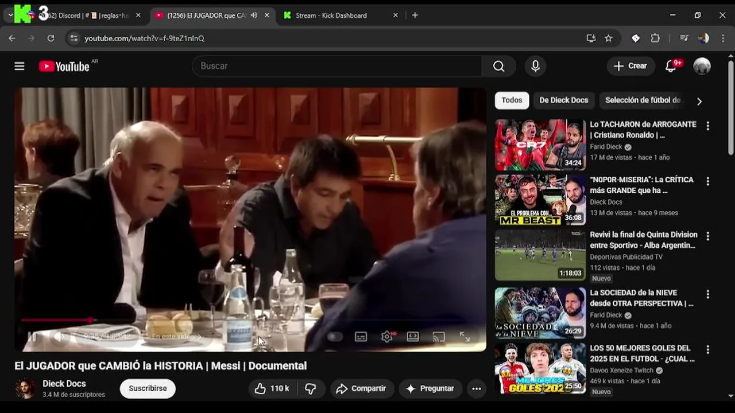Screen dimensions: 735x413
Task: Open the more actions menu under the video
Action: pos(477,388)
